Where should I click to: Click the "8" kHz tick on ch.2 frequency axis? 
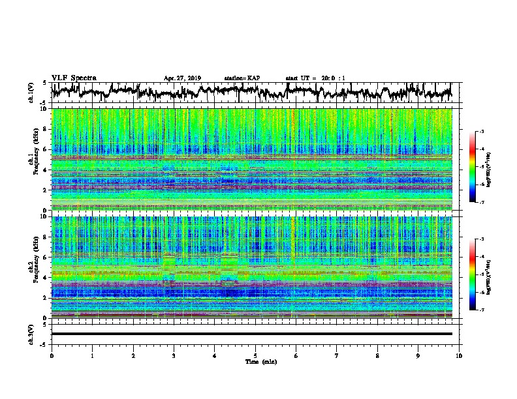point(46,237)
